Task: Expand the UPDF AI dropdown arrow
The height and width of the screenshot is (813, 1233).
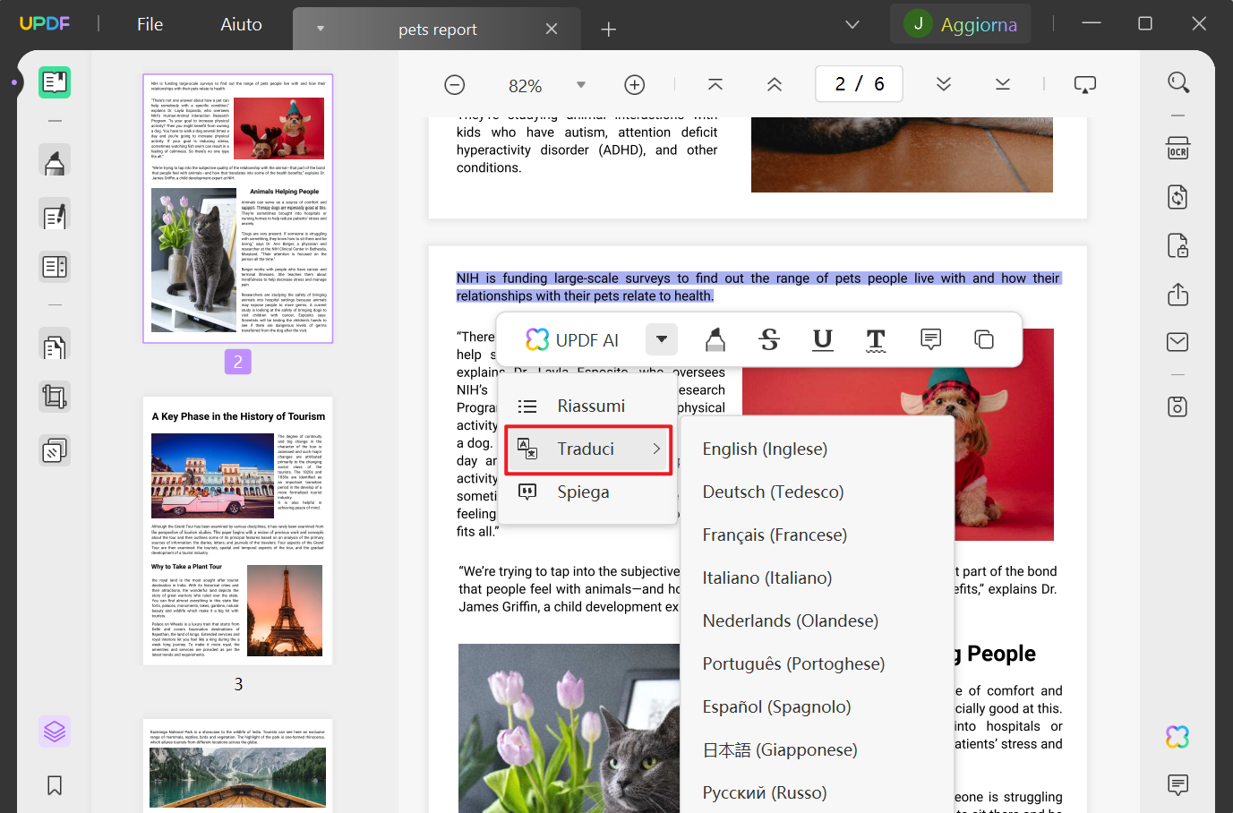Action: (661, 339)
